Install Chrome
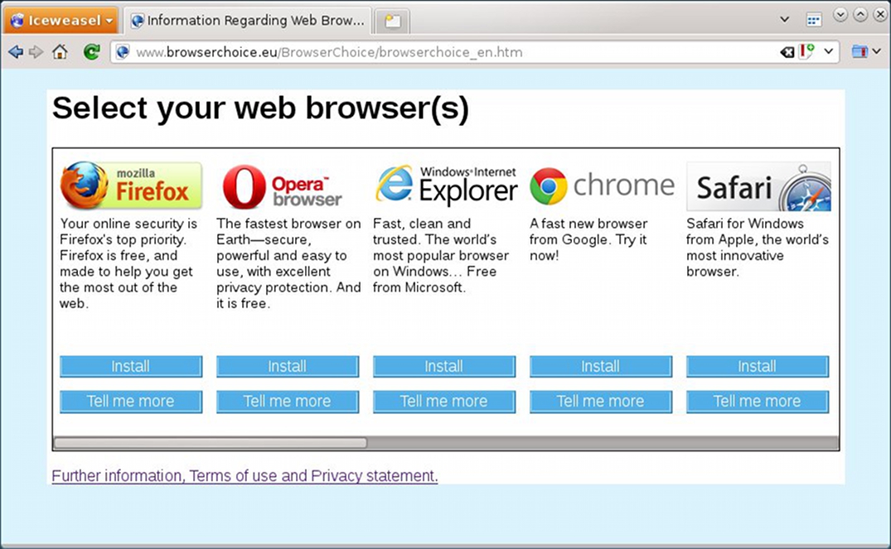 601,366
